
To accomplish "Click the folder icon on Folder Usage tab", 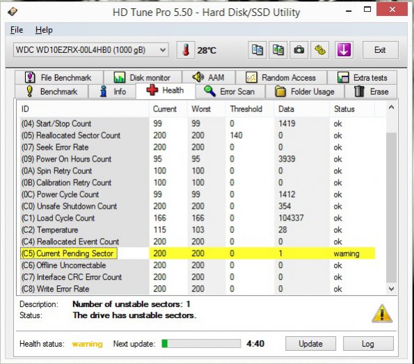I will coord(280,91).
